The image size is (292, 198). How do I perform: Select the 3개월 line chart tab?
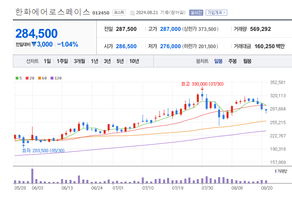80,61
